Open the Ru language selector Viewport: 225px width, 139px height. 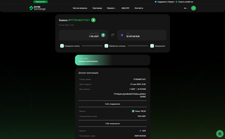pos(186,8)
